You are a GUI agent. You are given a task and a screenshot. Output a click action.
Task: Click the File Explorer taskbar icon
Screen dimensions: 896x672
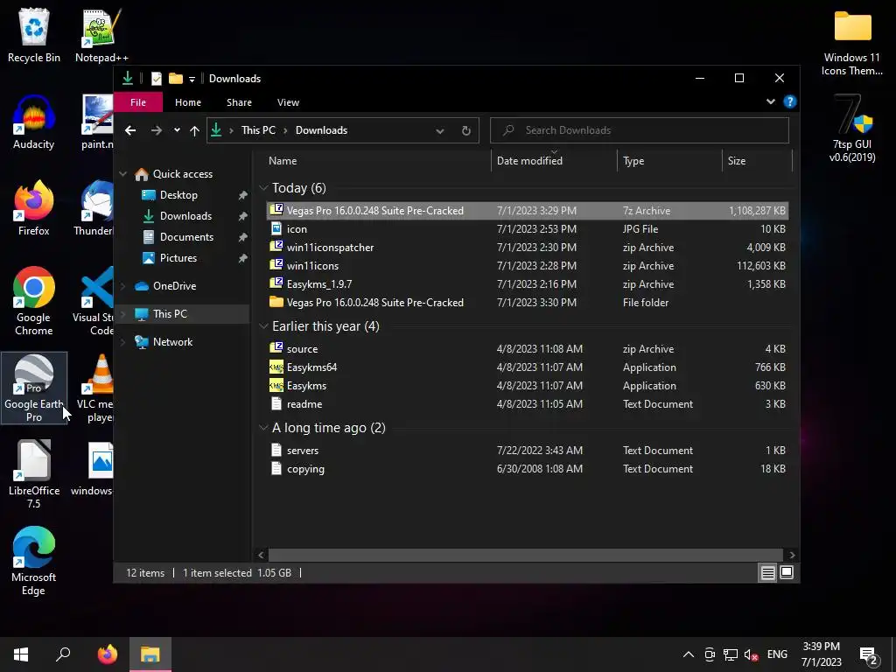click(x=150, y=654)
